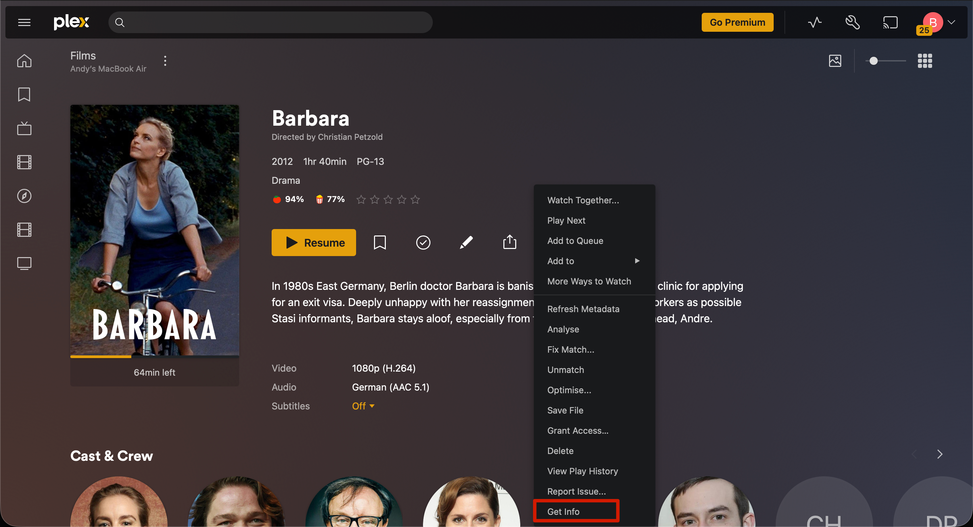
Task: Click the search magnifier icon
Action: point(120,22)
